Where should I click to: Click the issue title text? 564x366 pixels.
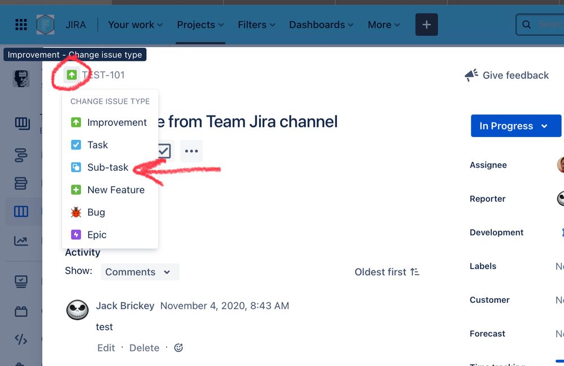click(248, 122)
